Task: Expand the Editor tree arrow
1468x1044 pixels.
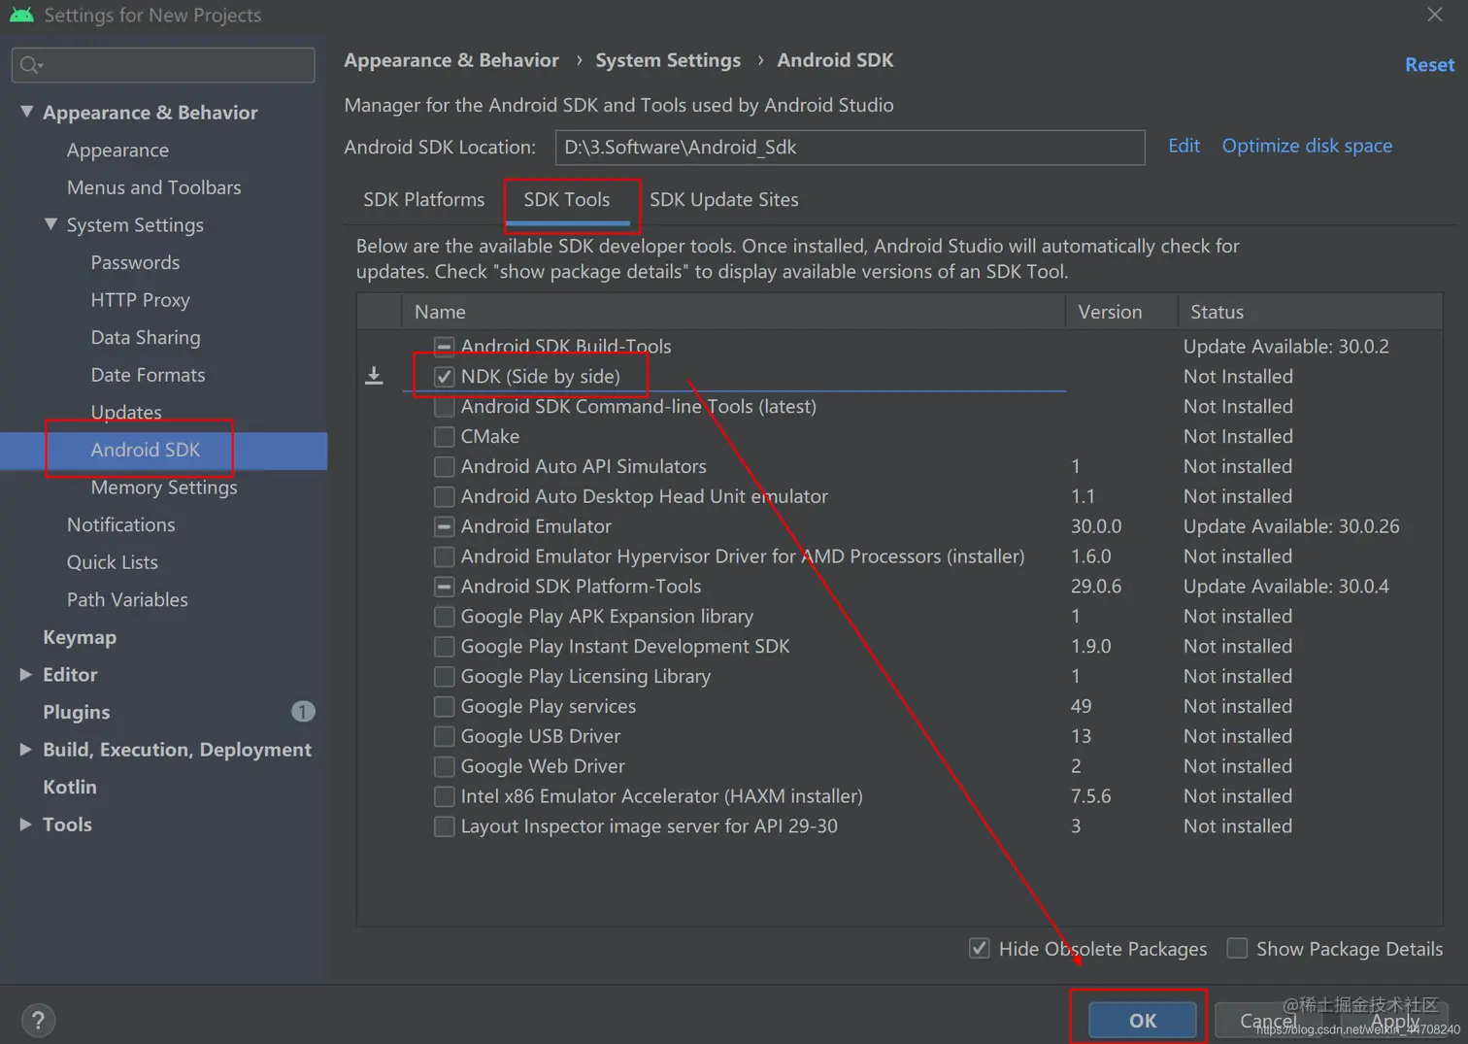Action: (x=26, y=674)
